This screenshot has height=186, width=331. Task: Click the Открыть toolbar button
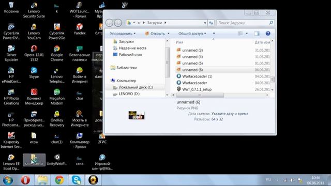pyautogui.click(x=155, y=34)
